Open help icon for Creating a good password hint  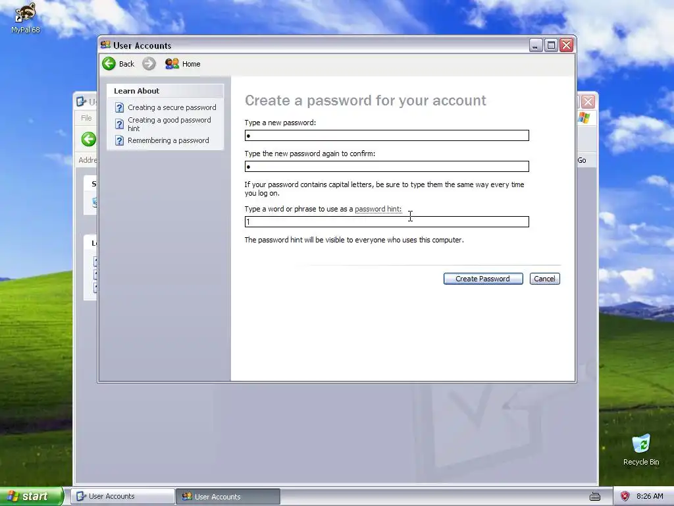pyautogui.click(x=120, y=125)
